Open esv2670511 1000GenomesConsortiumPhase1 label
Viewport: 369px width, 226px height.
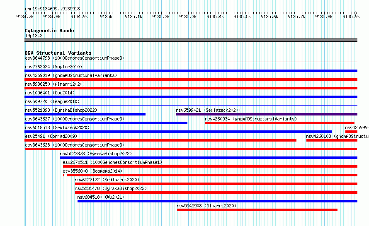point(112,162)
